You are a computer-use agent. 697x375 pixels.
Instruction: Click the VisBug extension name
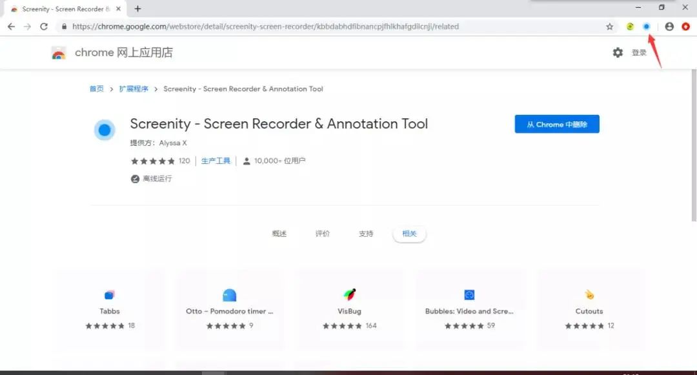[349, 311]
